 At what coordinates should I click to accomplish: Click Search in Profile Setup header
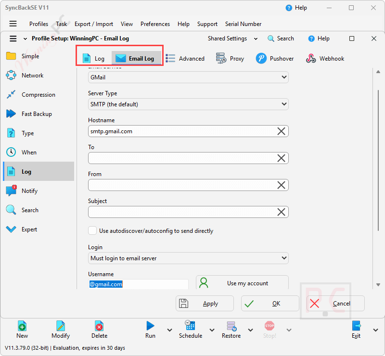coord(281,38)
